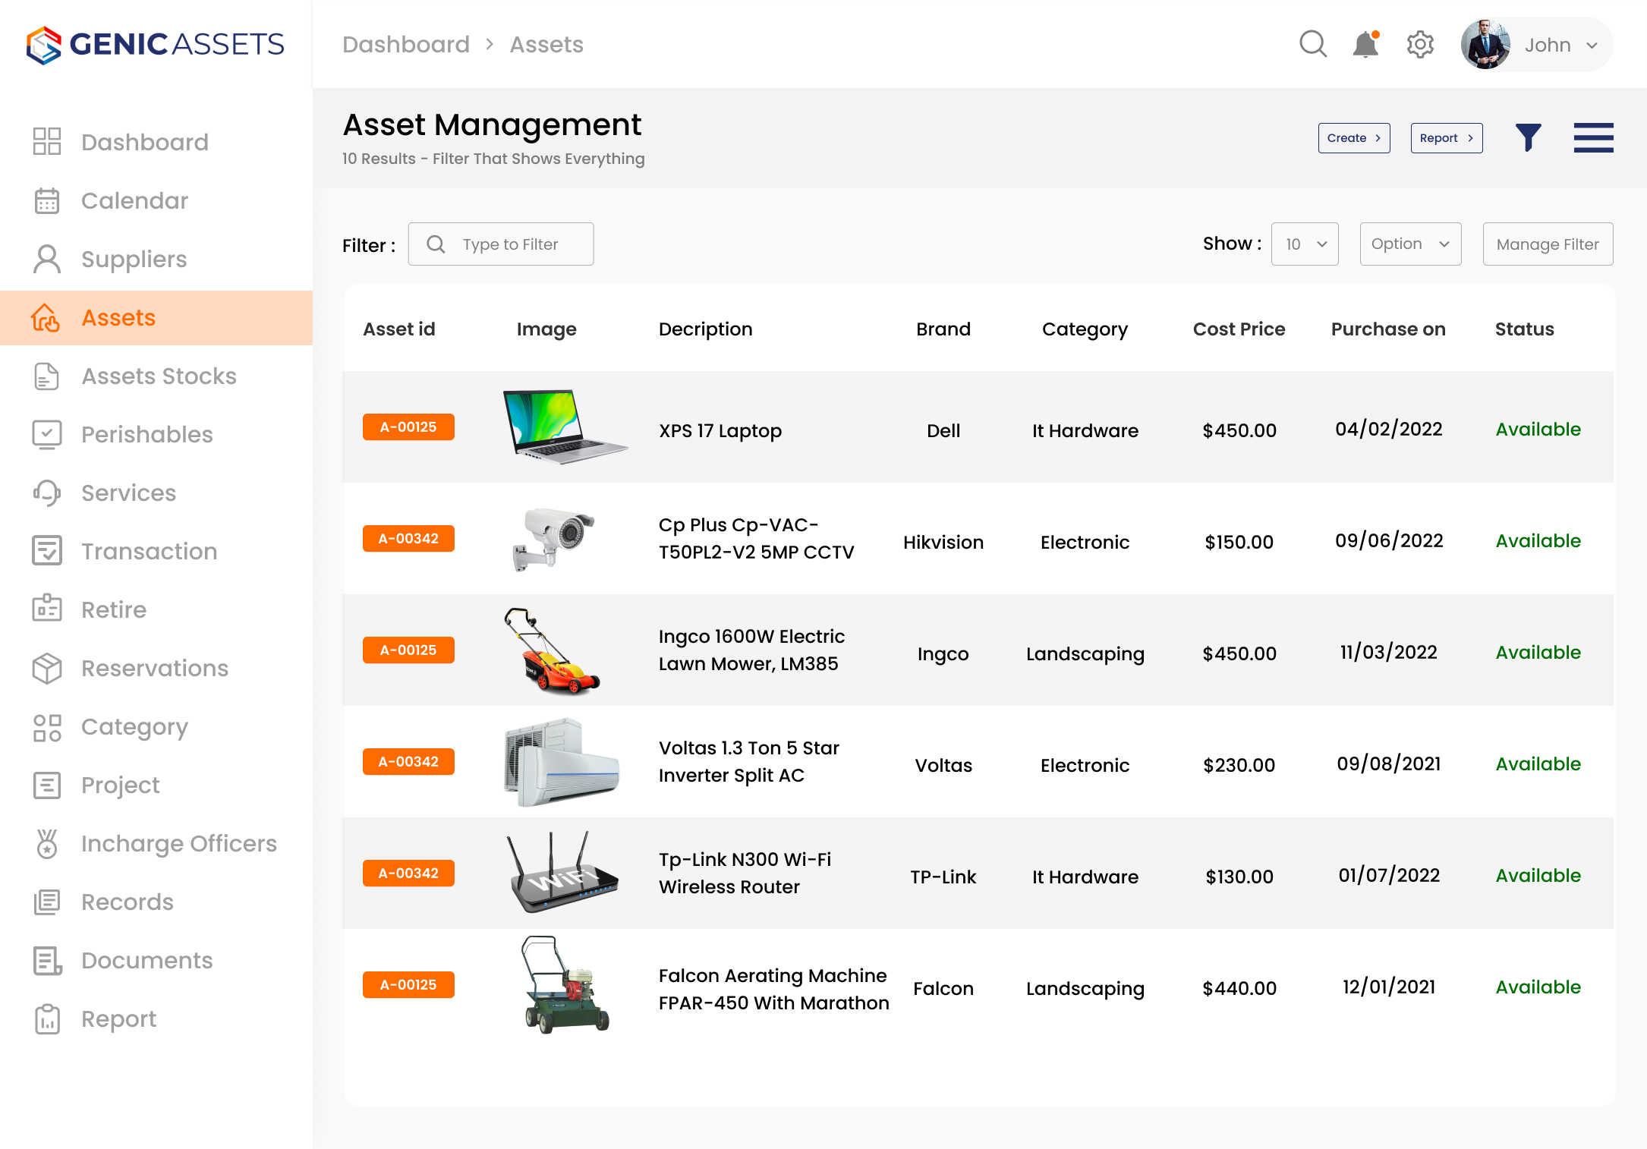The width and height of the screenshot is (1647, 1149).
Task: Click the Calendar icon in sidebar
Action: pyautogui.click(x=47, y=200)
